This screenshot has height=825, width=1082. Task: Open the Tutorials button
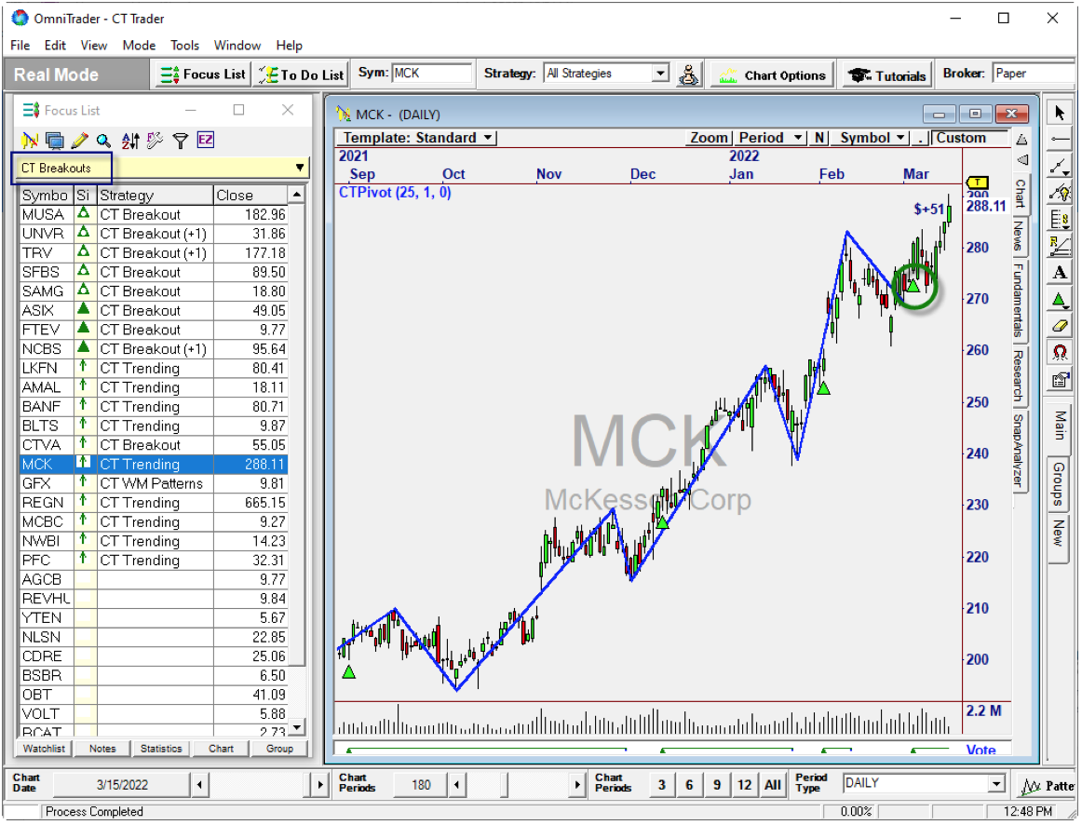[886, 75]
